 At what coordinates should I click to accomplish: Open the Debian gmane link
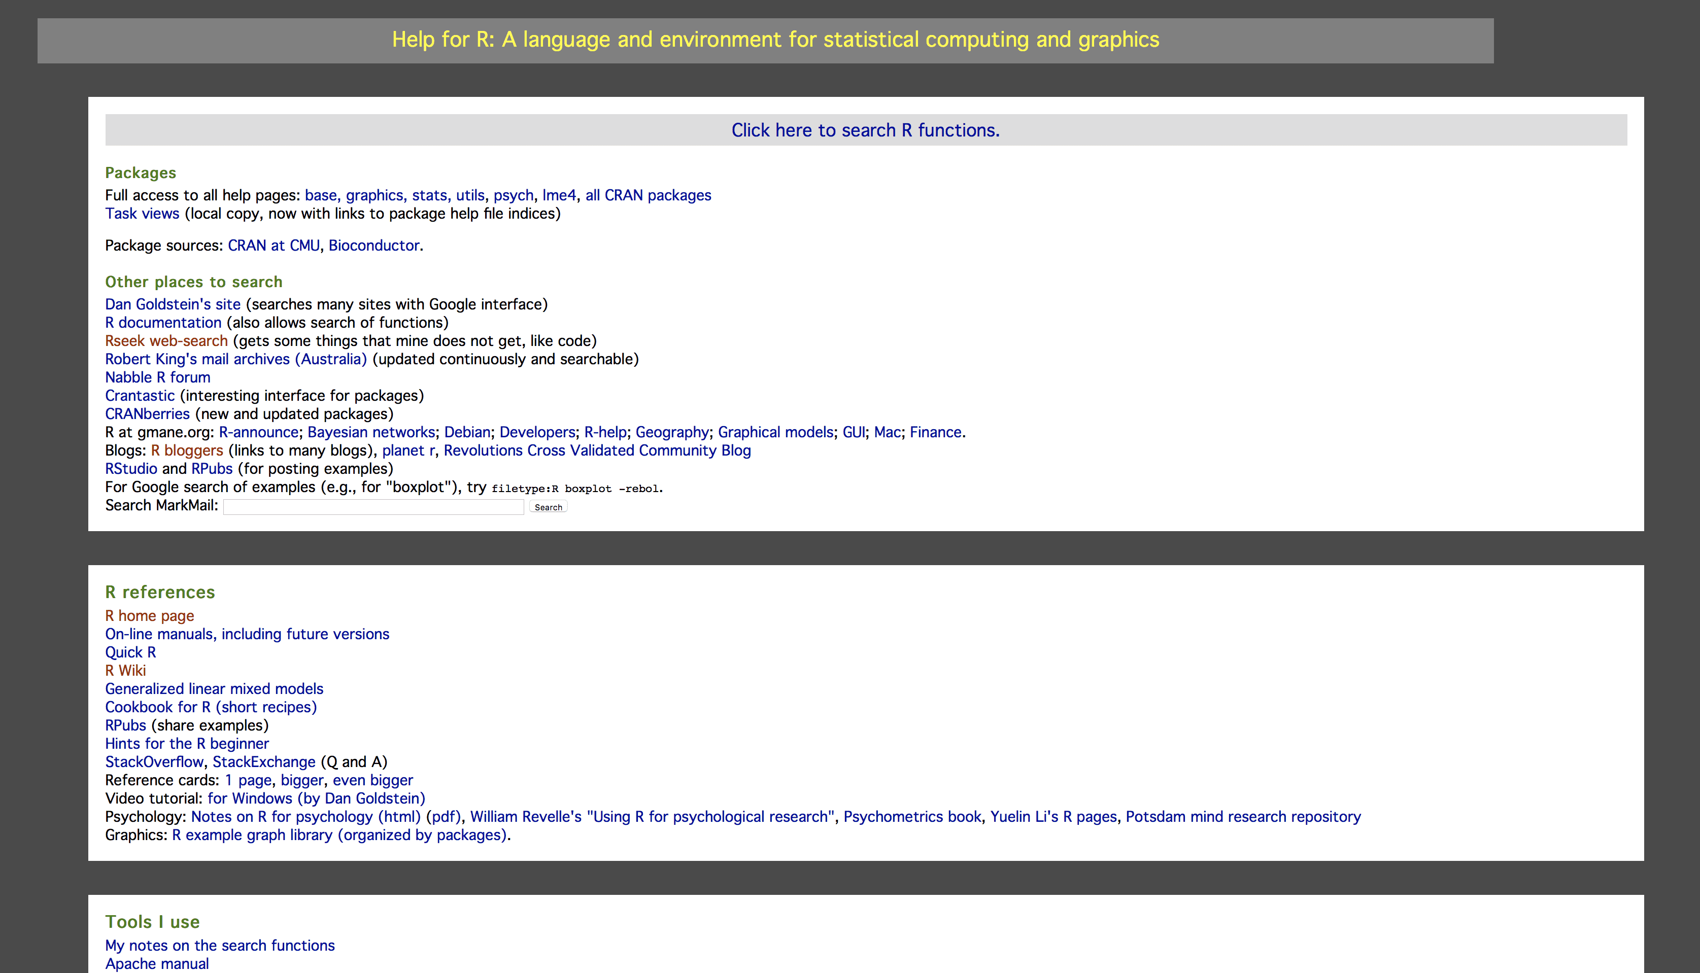(467, 432)
